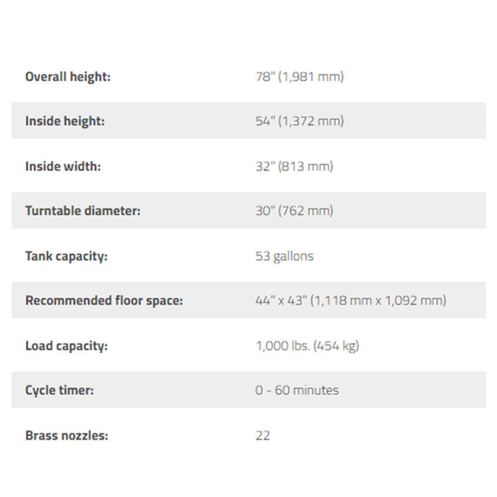497x497 pixels.
Task: Click the shaded Turntable diameter row
Action: (248, 210)
